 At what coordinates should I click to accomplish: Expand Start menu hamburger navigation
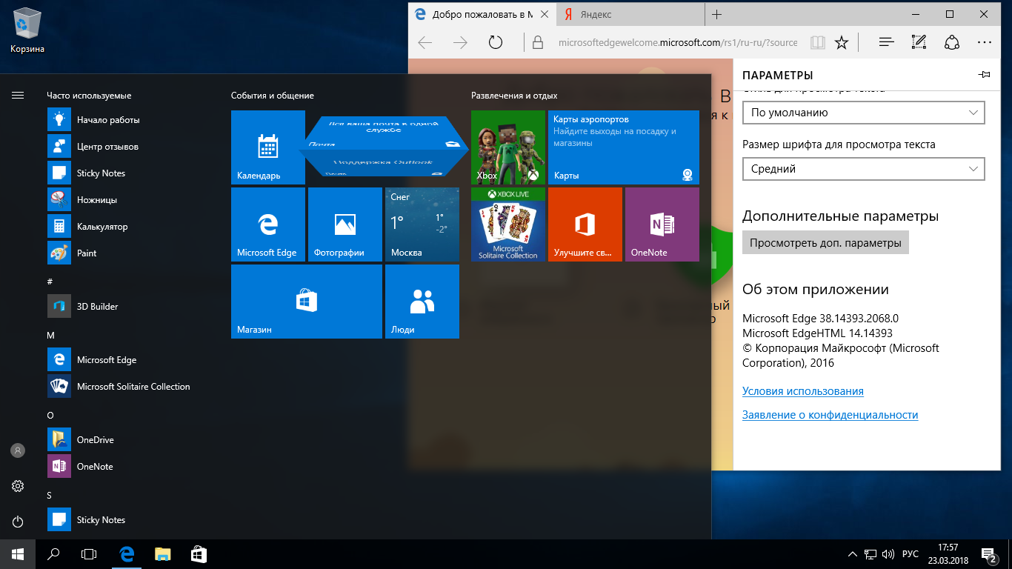(x=18, y=95)
